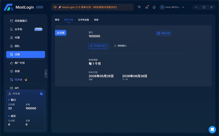Click the created windows count 23
The image size is (219, 136).
(10, 108)
